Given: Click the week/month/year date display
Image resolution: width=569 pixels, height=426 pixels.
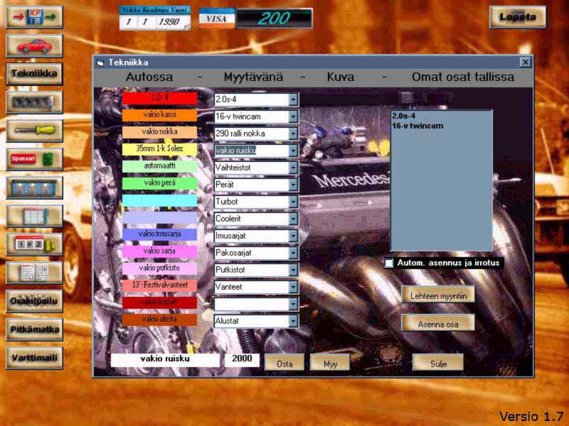Looking at the screenshot, I should click(x=155, y=18).
